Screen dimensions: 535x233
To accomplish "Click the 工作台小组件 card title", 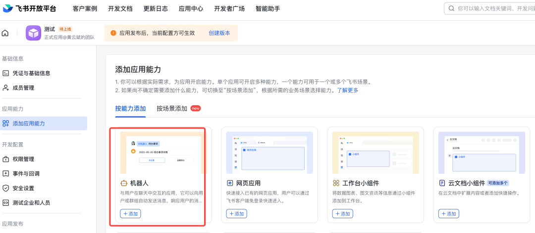I will coord(361,183).
